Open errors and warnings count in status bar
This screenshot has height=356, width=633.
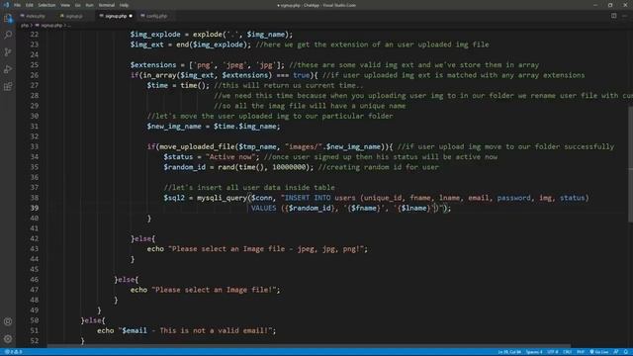(x=13, y=352)
